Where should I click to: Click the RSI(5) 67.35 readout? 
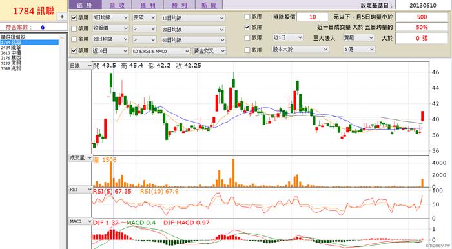point(112,191)
